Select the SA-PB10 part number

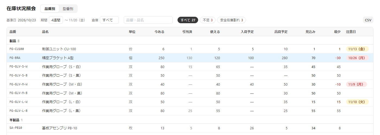(16, 128)
